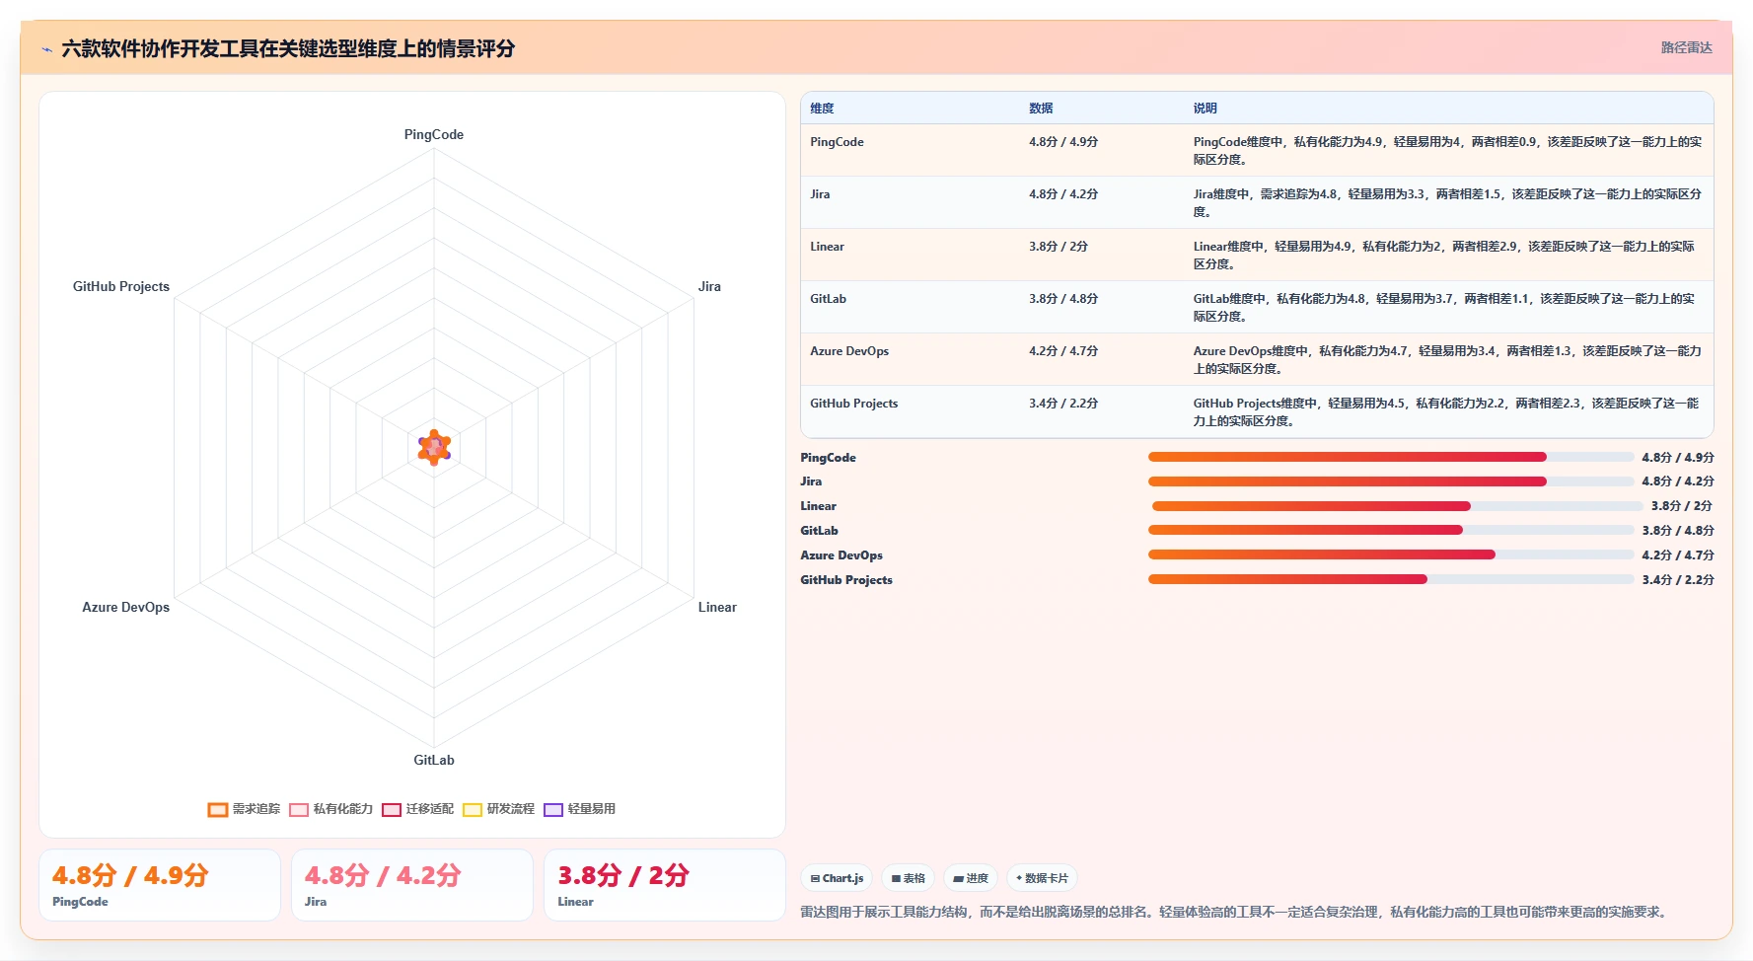Image resolution: width=1753 pixels, height=961 pixels.
Task: Click the 进度 tag chip
Action: tap(971, 878)
